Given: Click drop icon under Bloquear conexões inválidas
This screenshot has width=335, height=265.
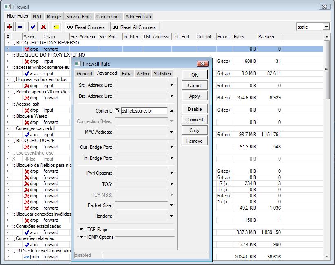Looking at the screenshot, I should pos(27,221).
